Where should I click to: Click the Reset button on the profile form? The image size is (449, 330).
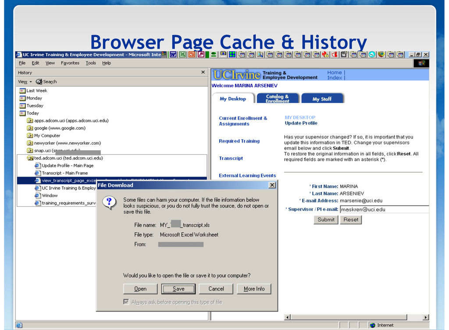351,220
